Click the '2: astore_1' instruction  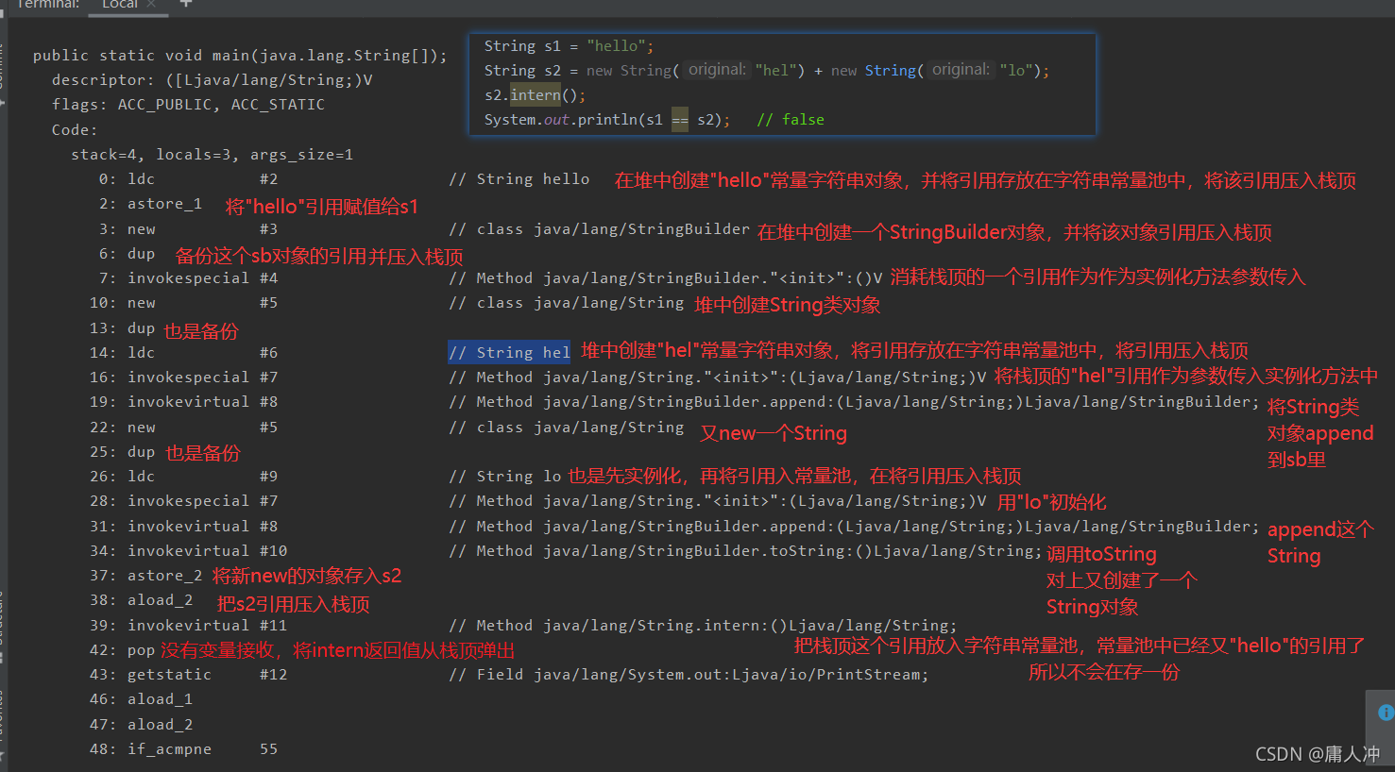[150, 204]
